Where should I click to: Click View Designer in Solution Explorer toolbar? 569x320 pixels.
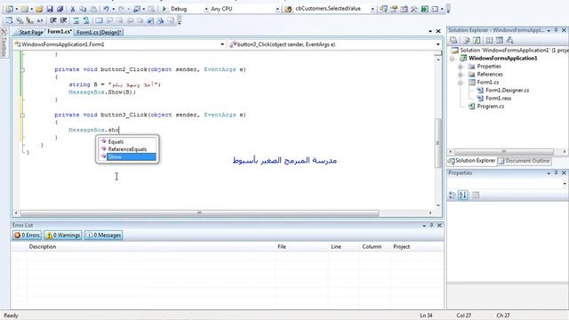click(500, 40)
